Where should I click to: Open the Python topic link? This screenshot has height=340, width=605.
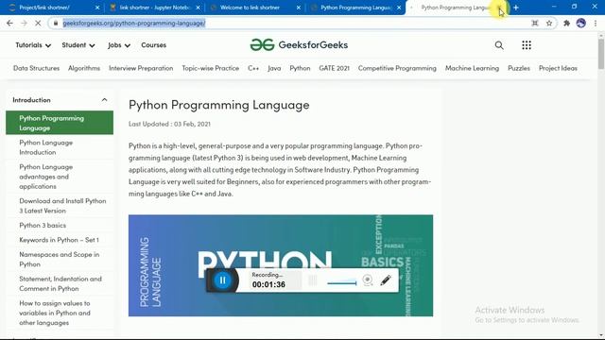[x=300, y=68]
